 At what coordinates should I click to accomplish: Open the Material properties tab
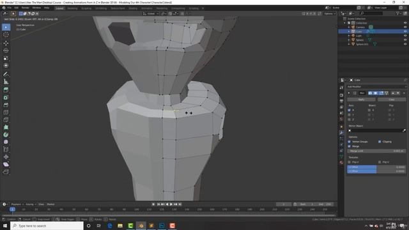coord(341,162)
